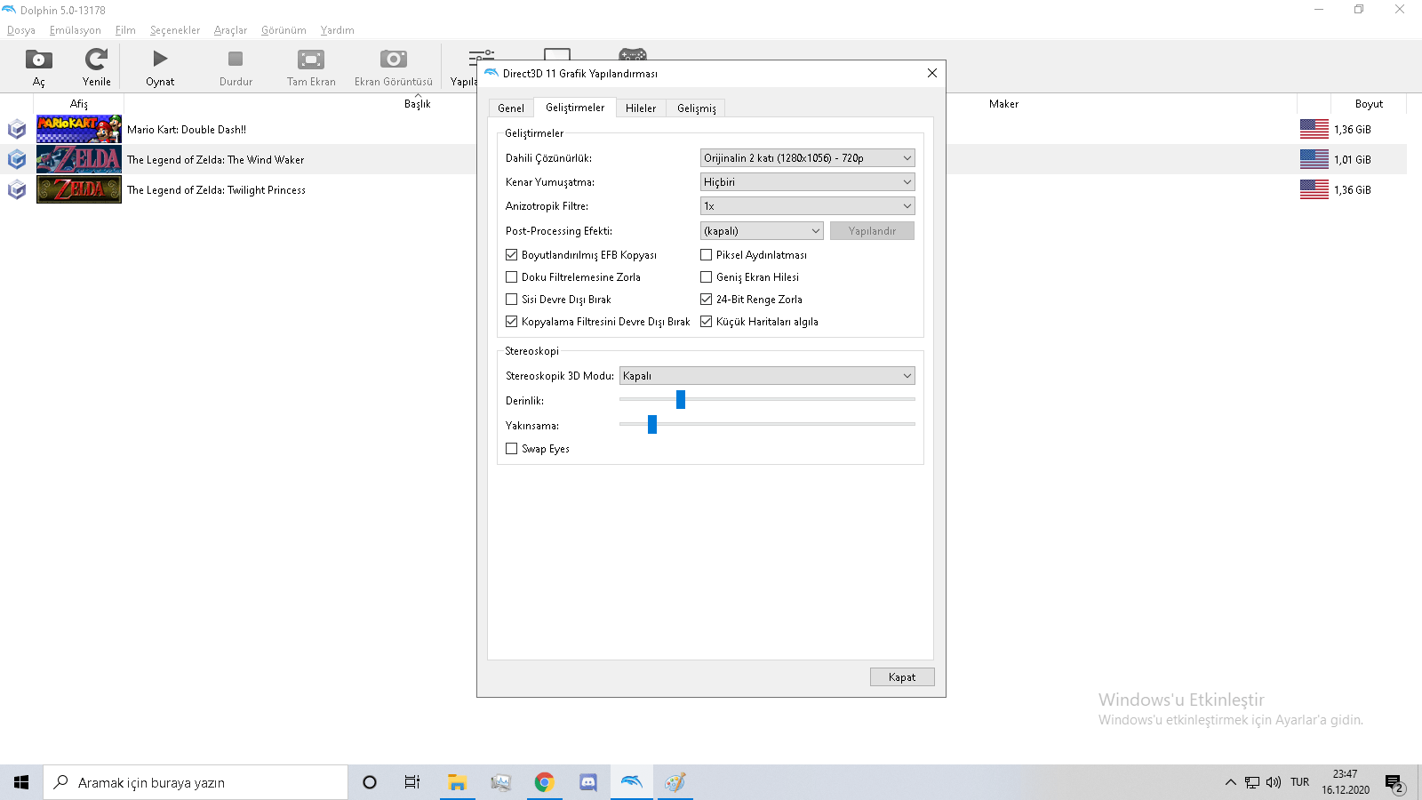Open the Dosya menu

click(x=21, y=30)
